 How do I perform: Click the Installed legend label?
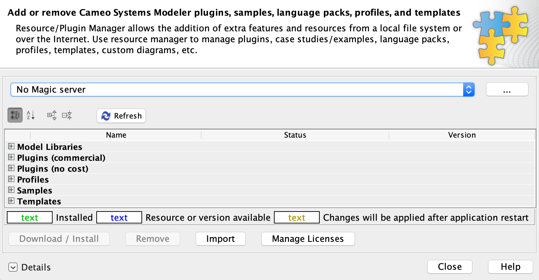click(74, 218)
